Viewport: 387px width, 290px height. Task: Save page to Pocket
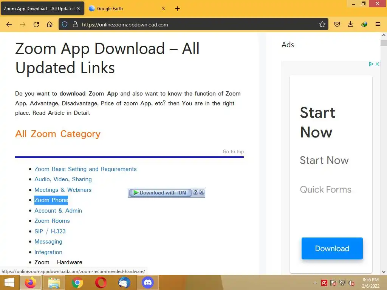[337, 24]
